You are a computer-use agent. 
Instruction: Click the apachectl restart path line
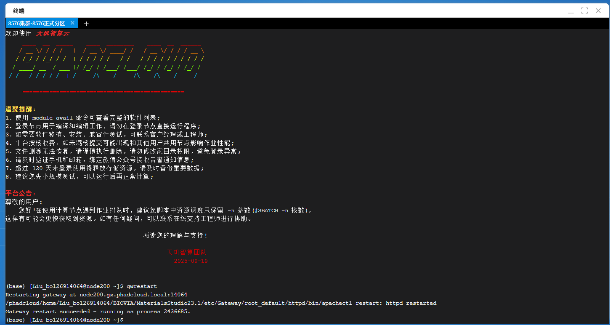tap(221, 303)
